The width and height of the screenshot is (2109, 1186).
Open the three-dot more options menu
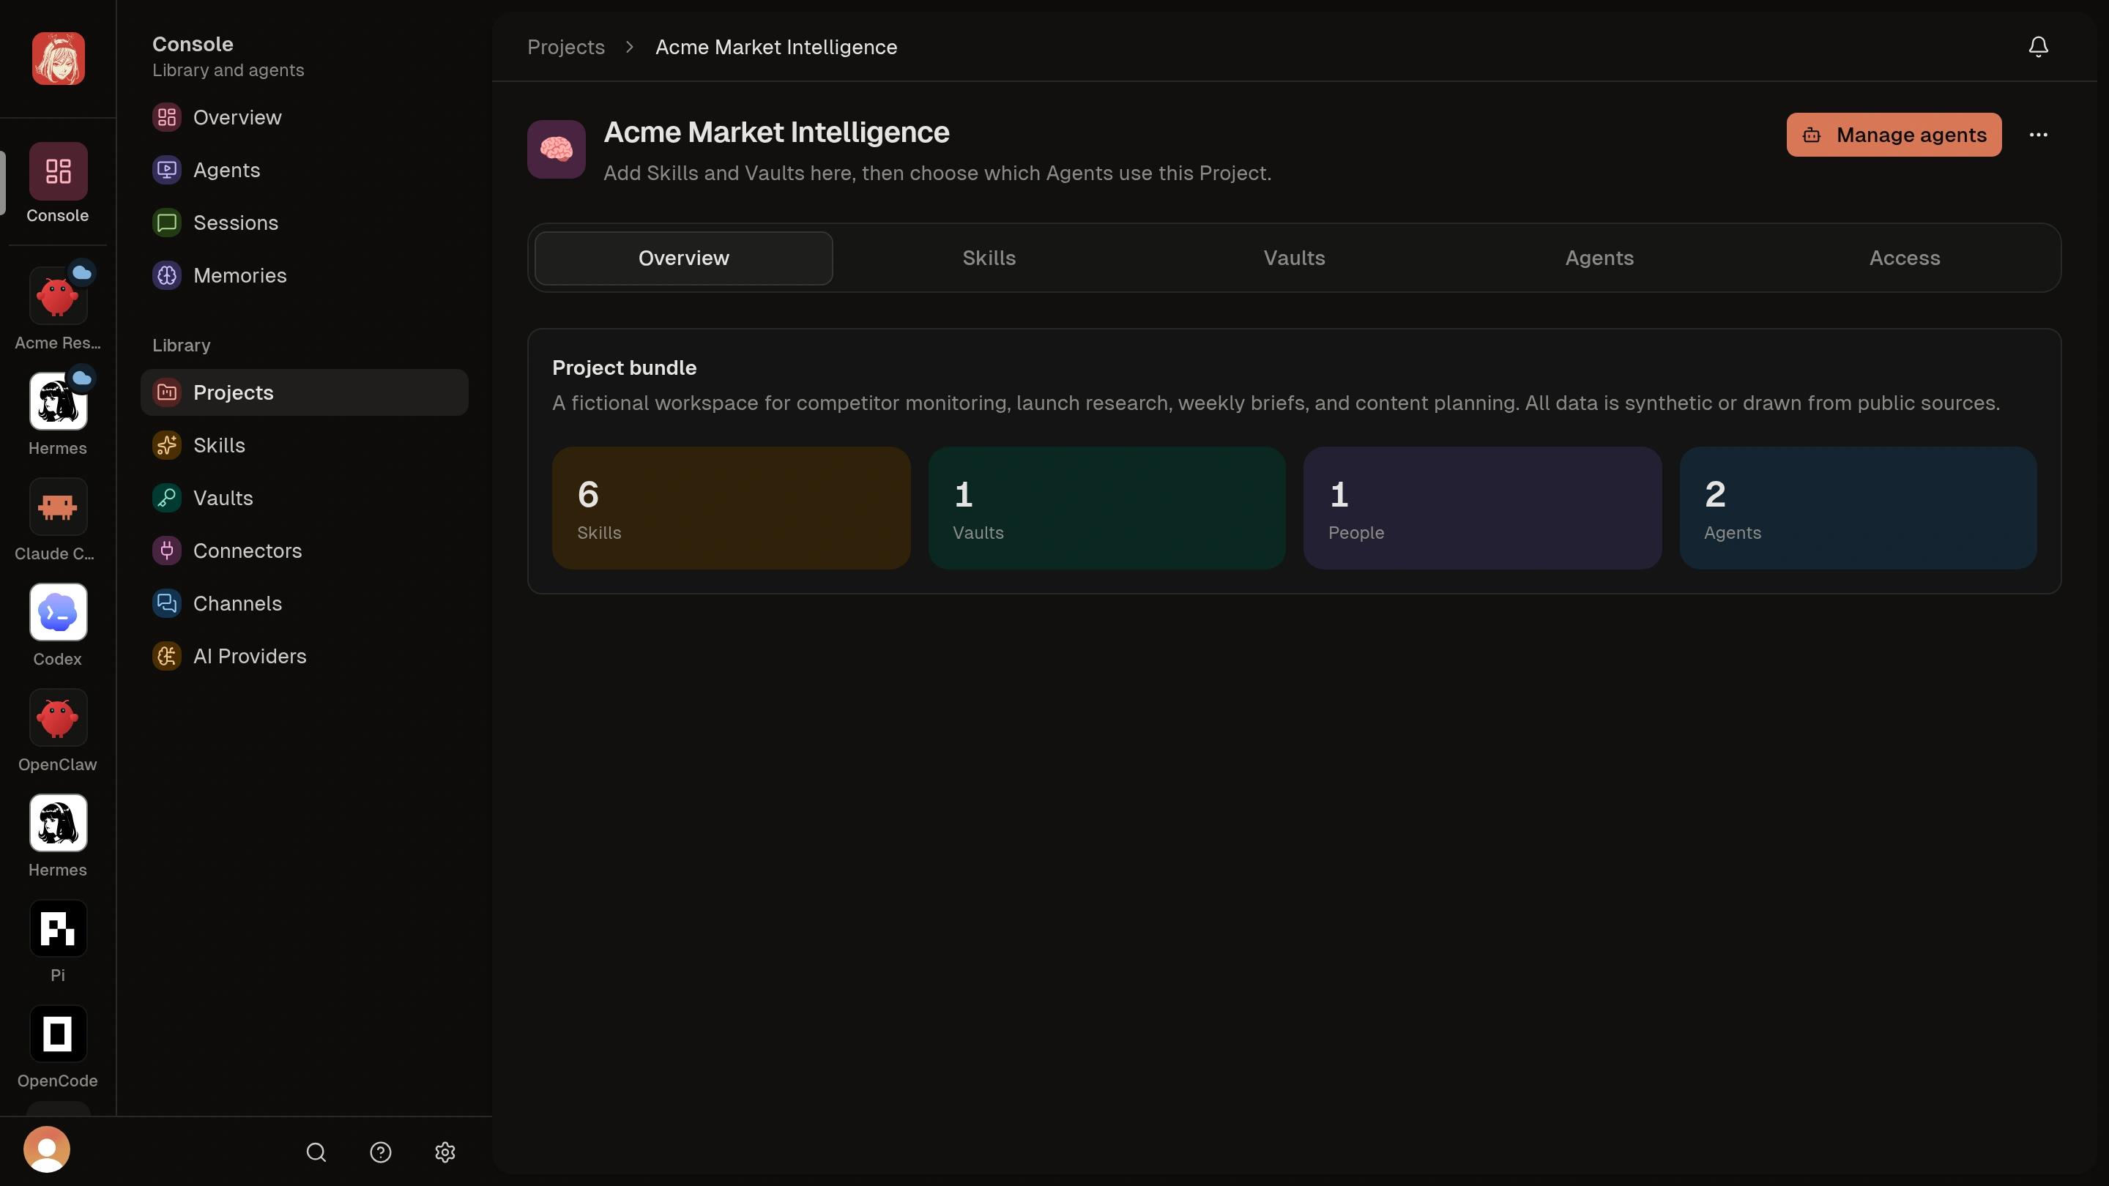[x=2038, y=135]
